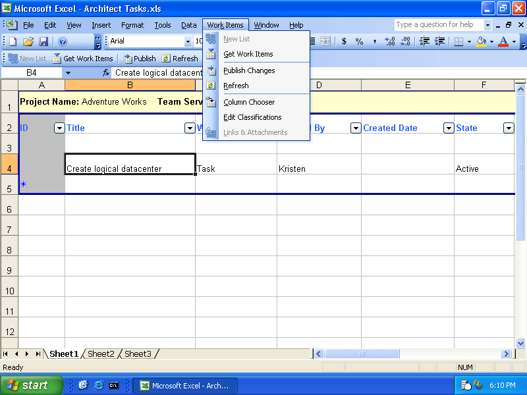Select Get Work Items from the menu

point(248,54)
